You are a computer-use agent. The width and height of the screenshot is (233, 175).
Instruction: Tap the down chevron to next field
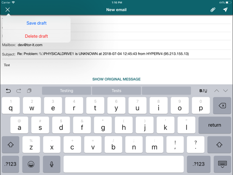(x=225, y=90)
